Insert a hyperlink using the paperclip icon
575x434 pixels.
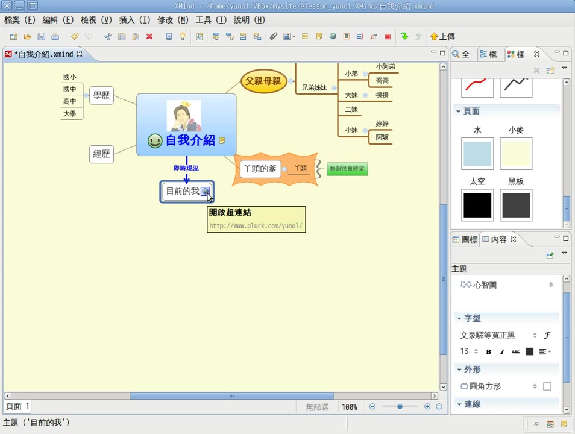[x=272, y=36]
